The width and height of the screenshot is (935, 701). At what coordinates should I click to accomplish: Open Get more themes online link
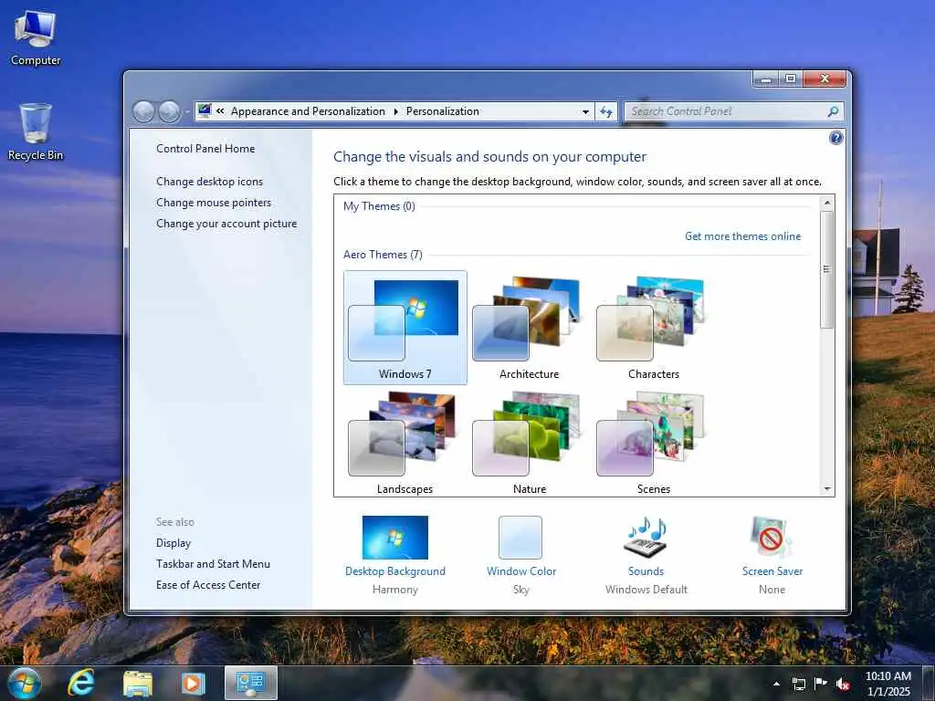[742, 236]
